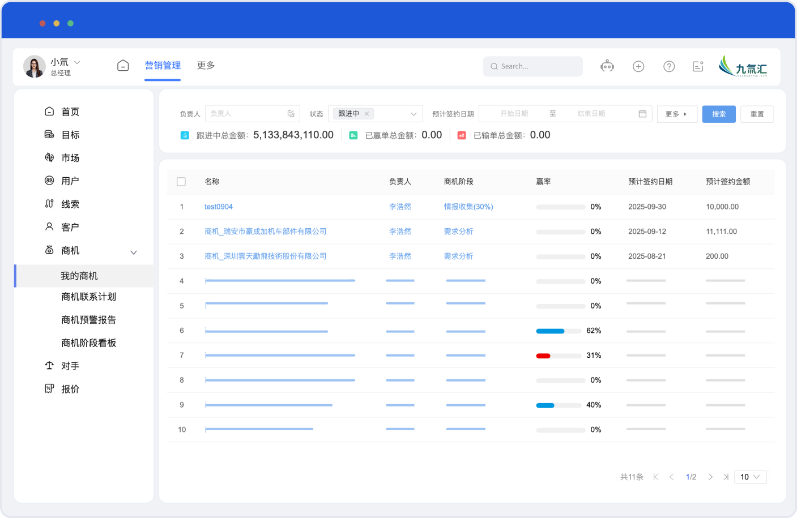Click the robot assistant icon
This screenshot has height=518, width=797.
click(x=607, y=66)
